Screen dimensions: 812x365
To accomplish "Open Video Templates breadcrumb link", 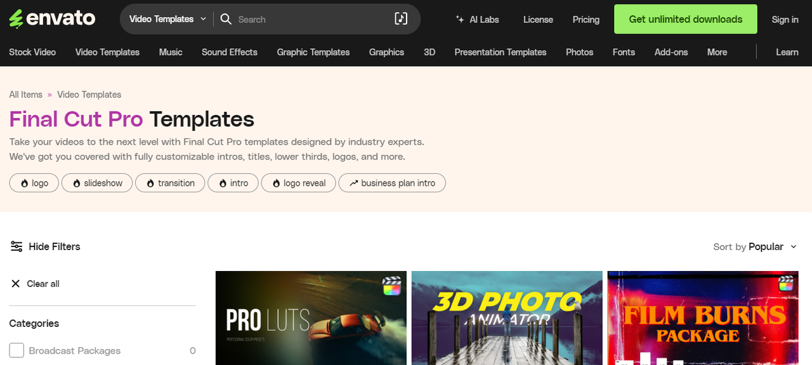I will click(89, 95).
